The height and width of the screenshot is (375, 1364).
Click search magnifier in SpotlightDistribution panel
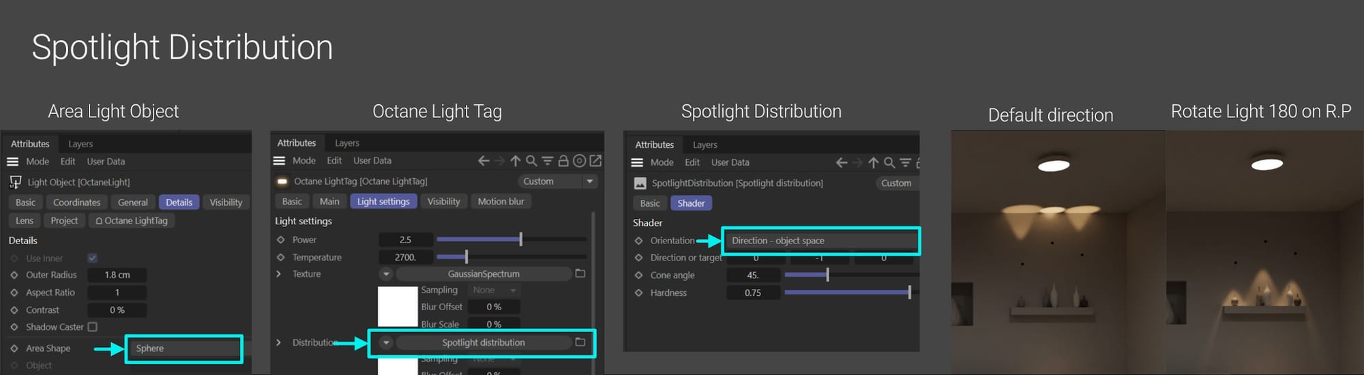tap(889, 162)
